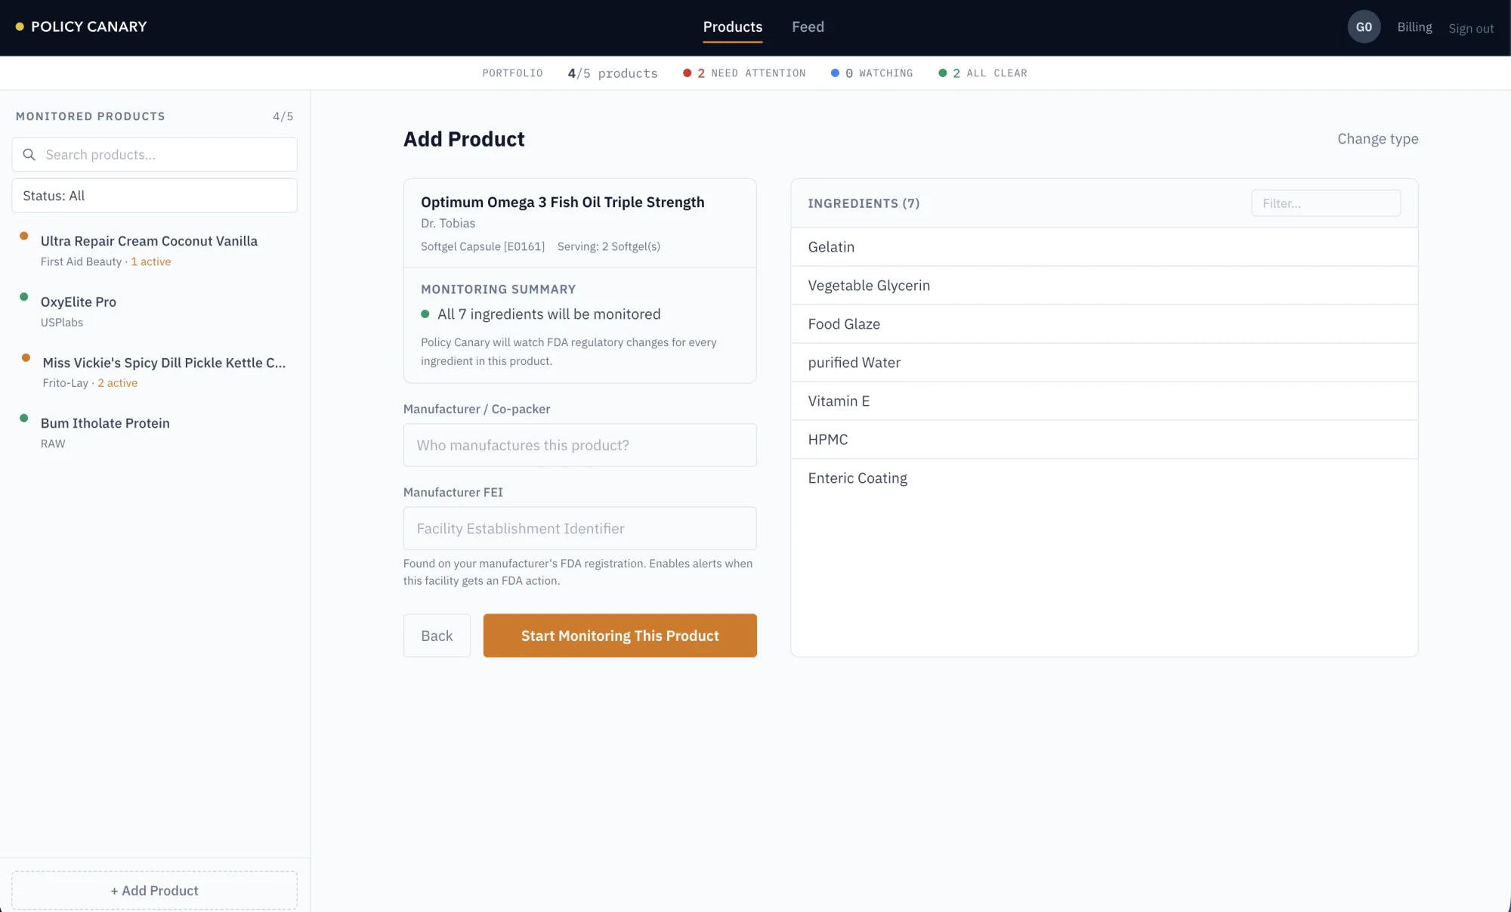Screen dimensions: 1511x912
Task: Open the Billing page
Action: coord(1414,26)
